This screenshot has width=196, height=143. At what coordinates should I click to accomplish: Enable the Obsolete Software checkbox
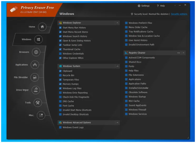pyautogui.click(x=126, y=92)
